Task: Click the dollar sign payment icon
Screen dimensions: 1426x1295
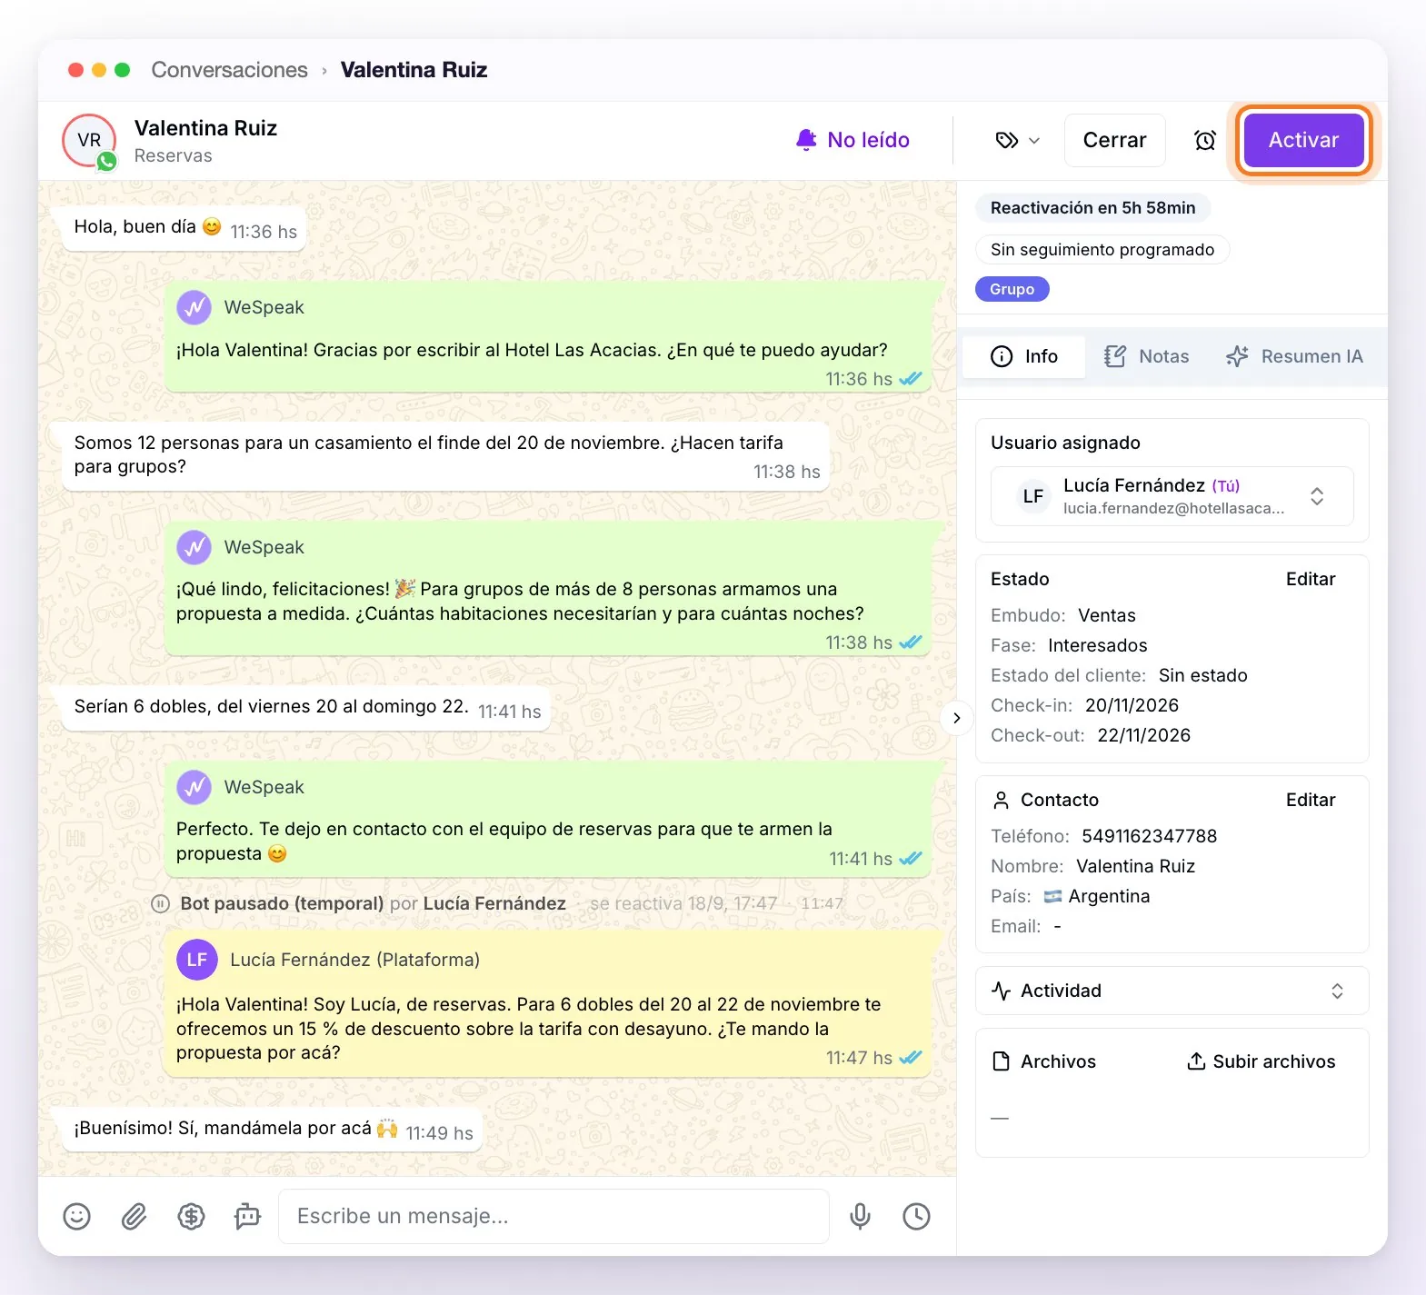Action: coord(191,1216)
